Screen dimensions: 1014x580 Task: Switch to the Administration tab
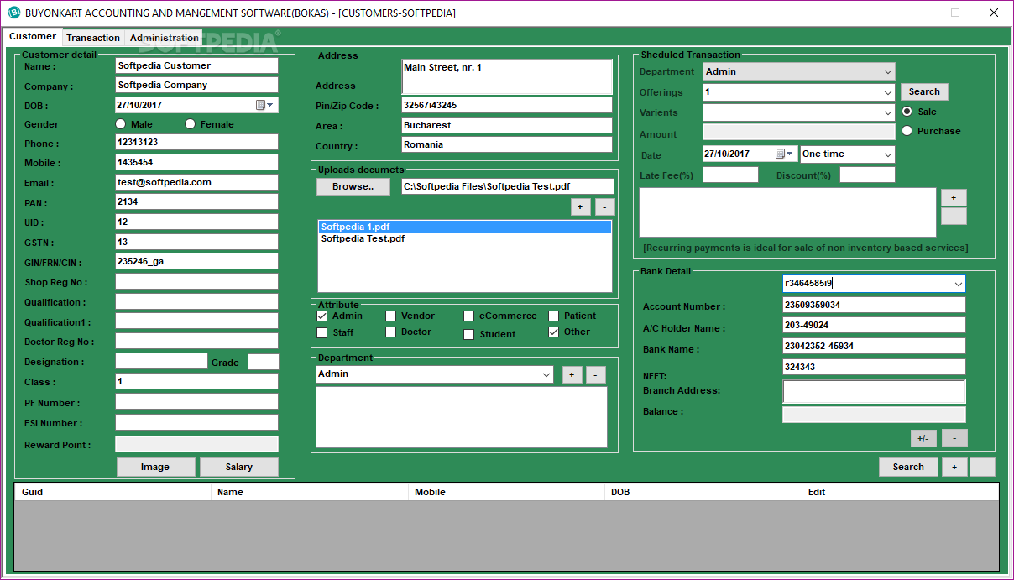click(164, 38)
